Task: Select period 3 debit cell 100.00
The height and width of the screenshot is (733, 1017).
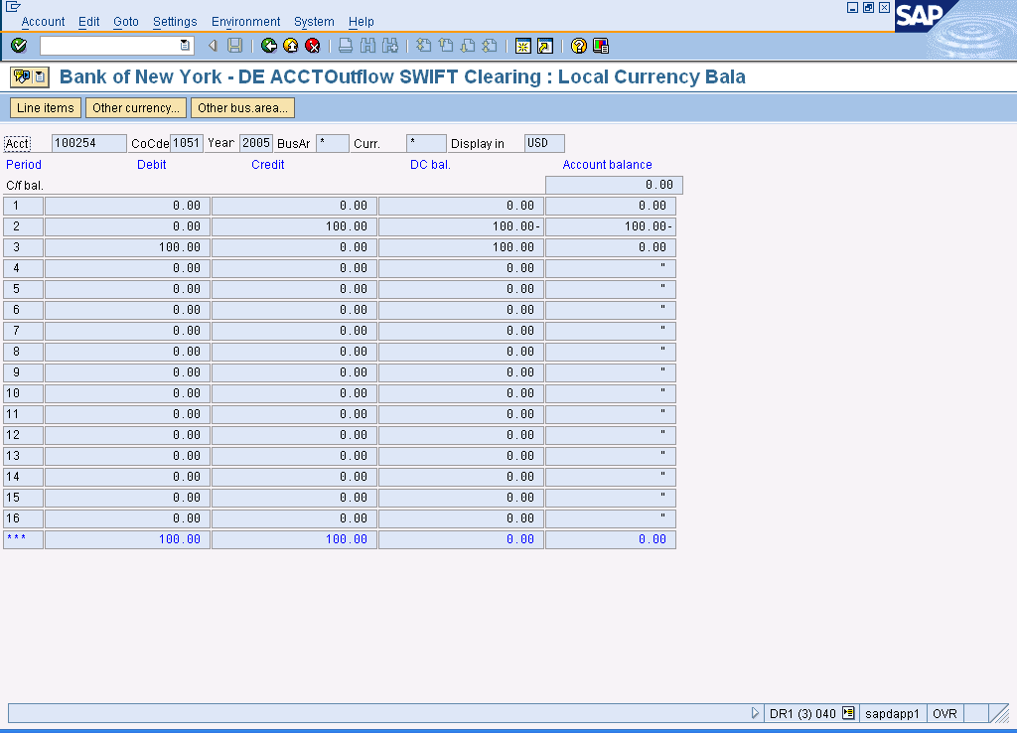Action: pyautogui.click(x=128, y=247)
